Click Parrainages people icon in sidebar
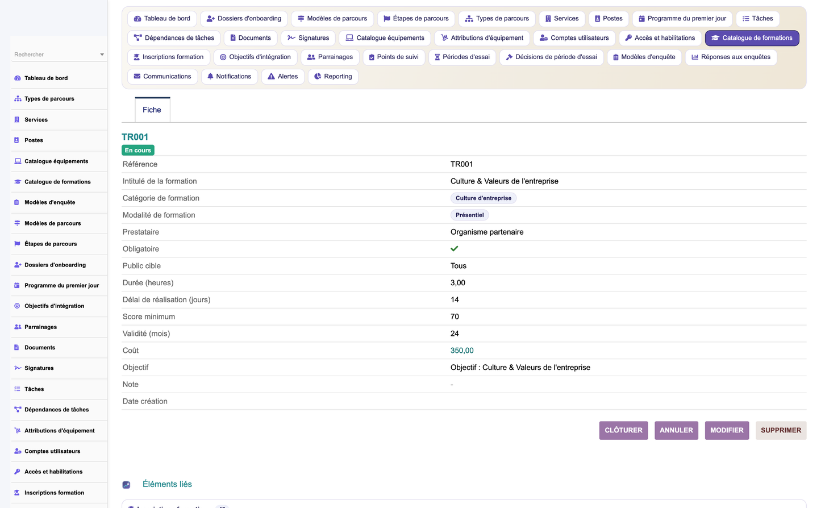Screen dimensions: 821x508 (18, 327)
